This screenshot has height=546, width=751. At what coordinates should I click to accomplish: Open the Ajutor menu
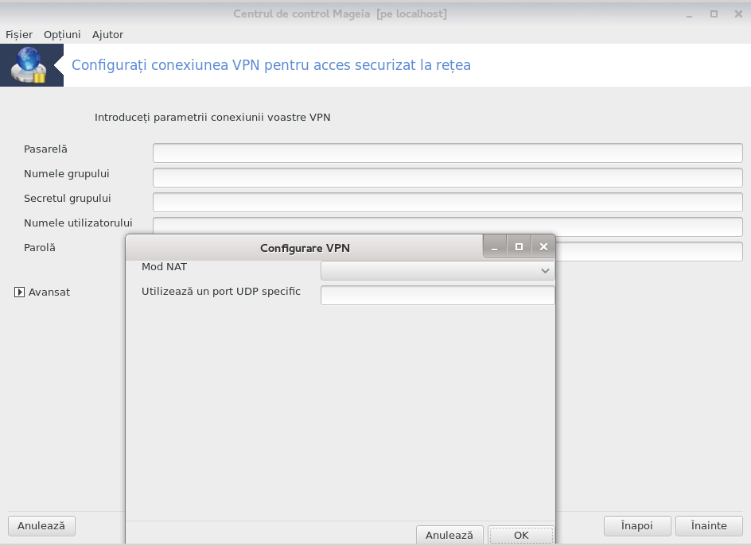[x=107, y=34]
